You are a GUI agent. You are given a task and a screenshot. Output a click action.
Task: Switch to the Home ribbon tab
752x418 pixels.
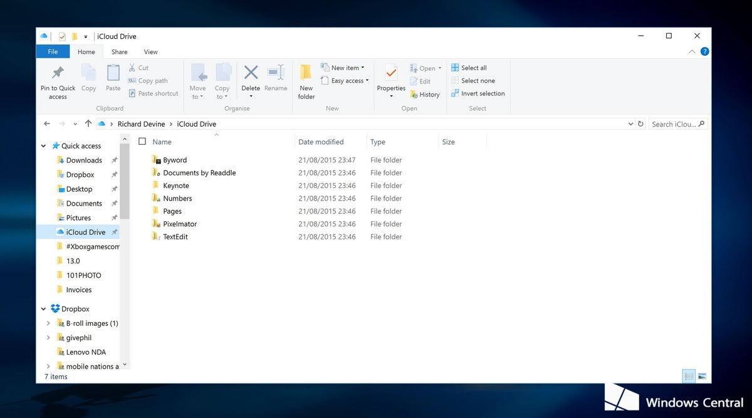(86, 52)
